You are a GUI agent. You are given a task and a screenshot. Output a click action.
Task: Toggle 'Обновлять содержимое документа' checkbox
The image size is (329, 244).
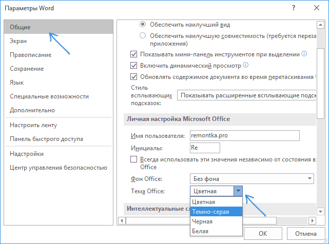(x=133, y=77)
